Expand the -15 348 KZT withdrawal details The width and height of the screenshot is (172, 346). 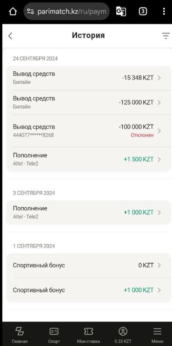point(88,78)
